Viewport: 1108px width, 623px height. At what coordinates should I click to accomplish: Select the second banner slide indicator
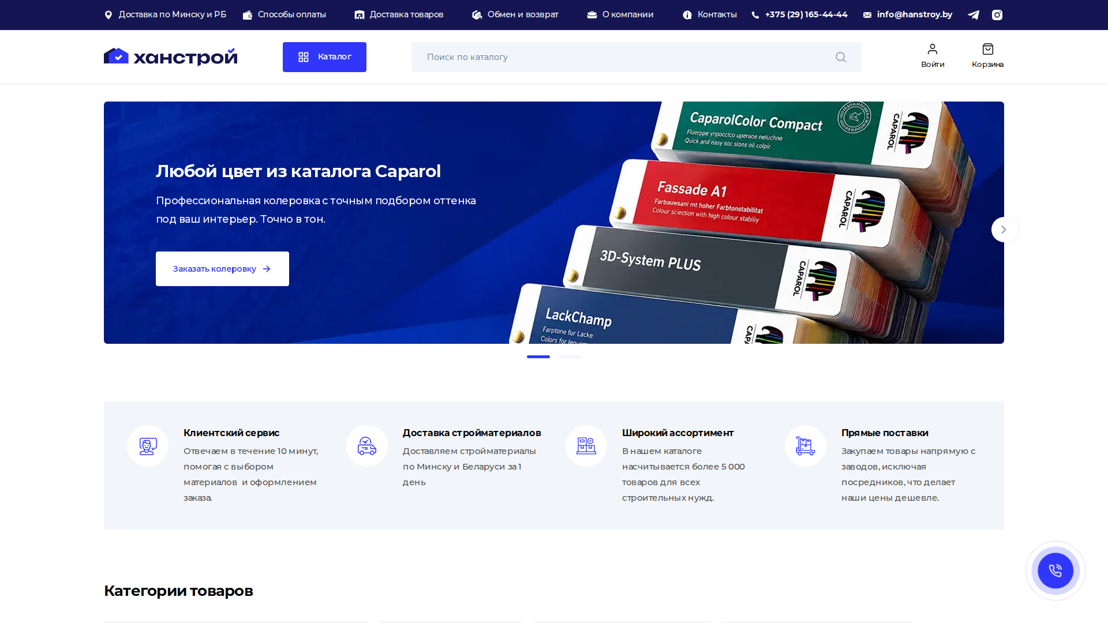[570, 356]
